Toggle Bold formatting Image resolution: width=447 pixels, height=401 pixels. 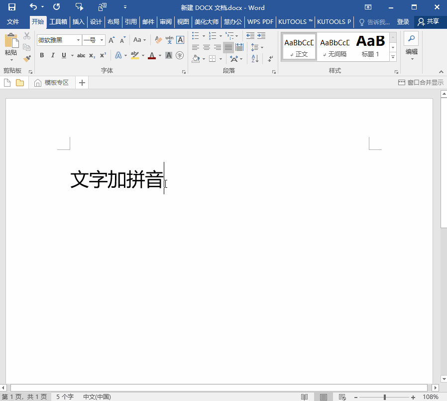[x=42, y=55]
